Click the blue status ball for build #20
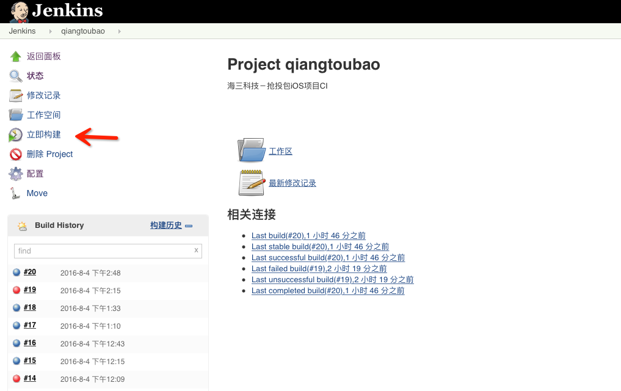Screen dimensions: 621x391 [16, 272]
